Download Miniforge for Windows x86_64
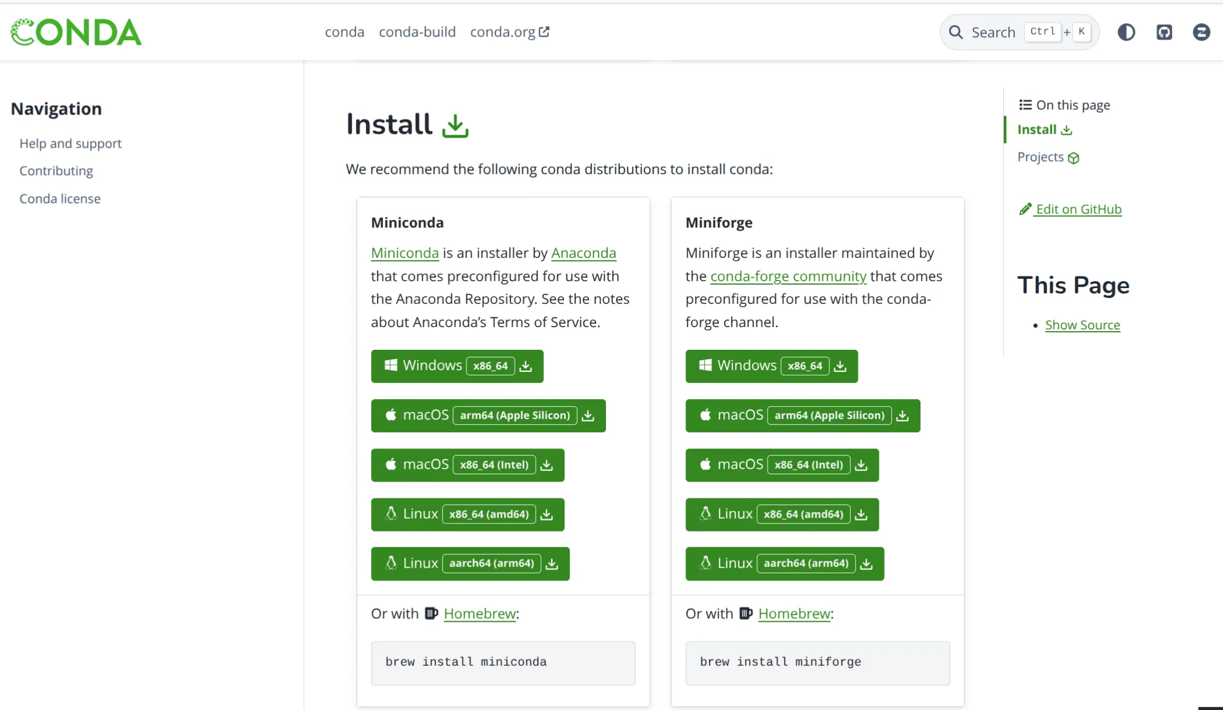Image resolution: width=1223 pixels, height=710 pixels. click(772, 366)
